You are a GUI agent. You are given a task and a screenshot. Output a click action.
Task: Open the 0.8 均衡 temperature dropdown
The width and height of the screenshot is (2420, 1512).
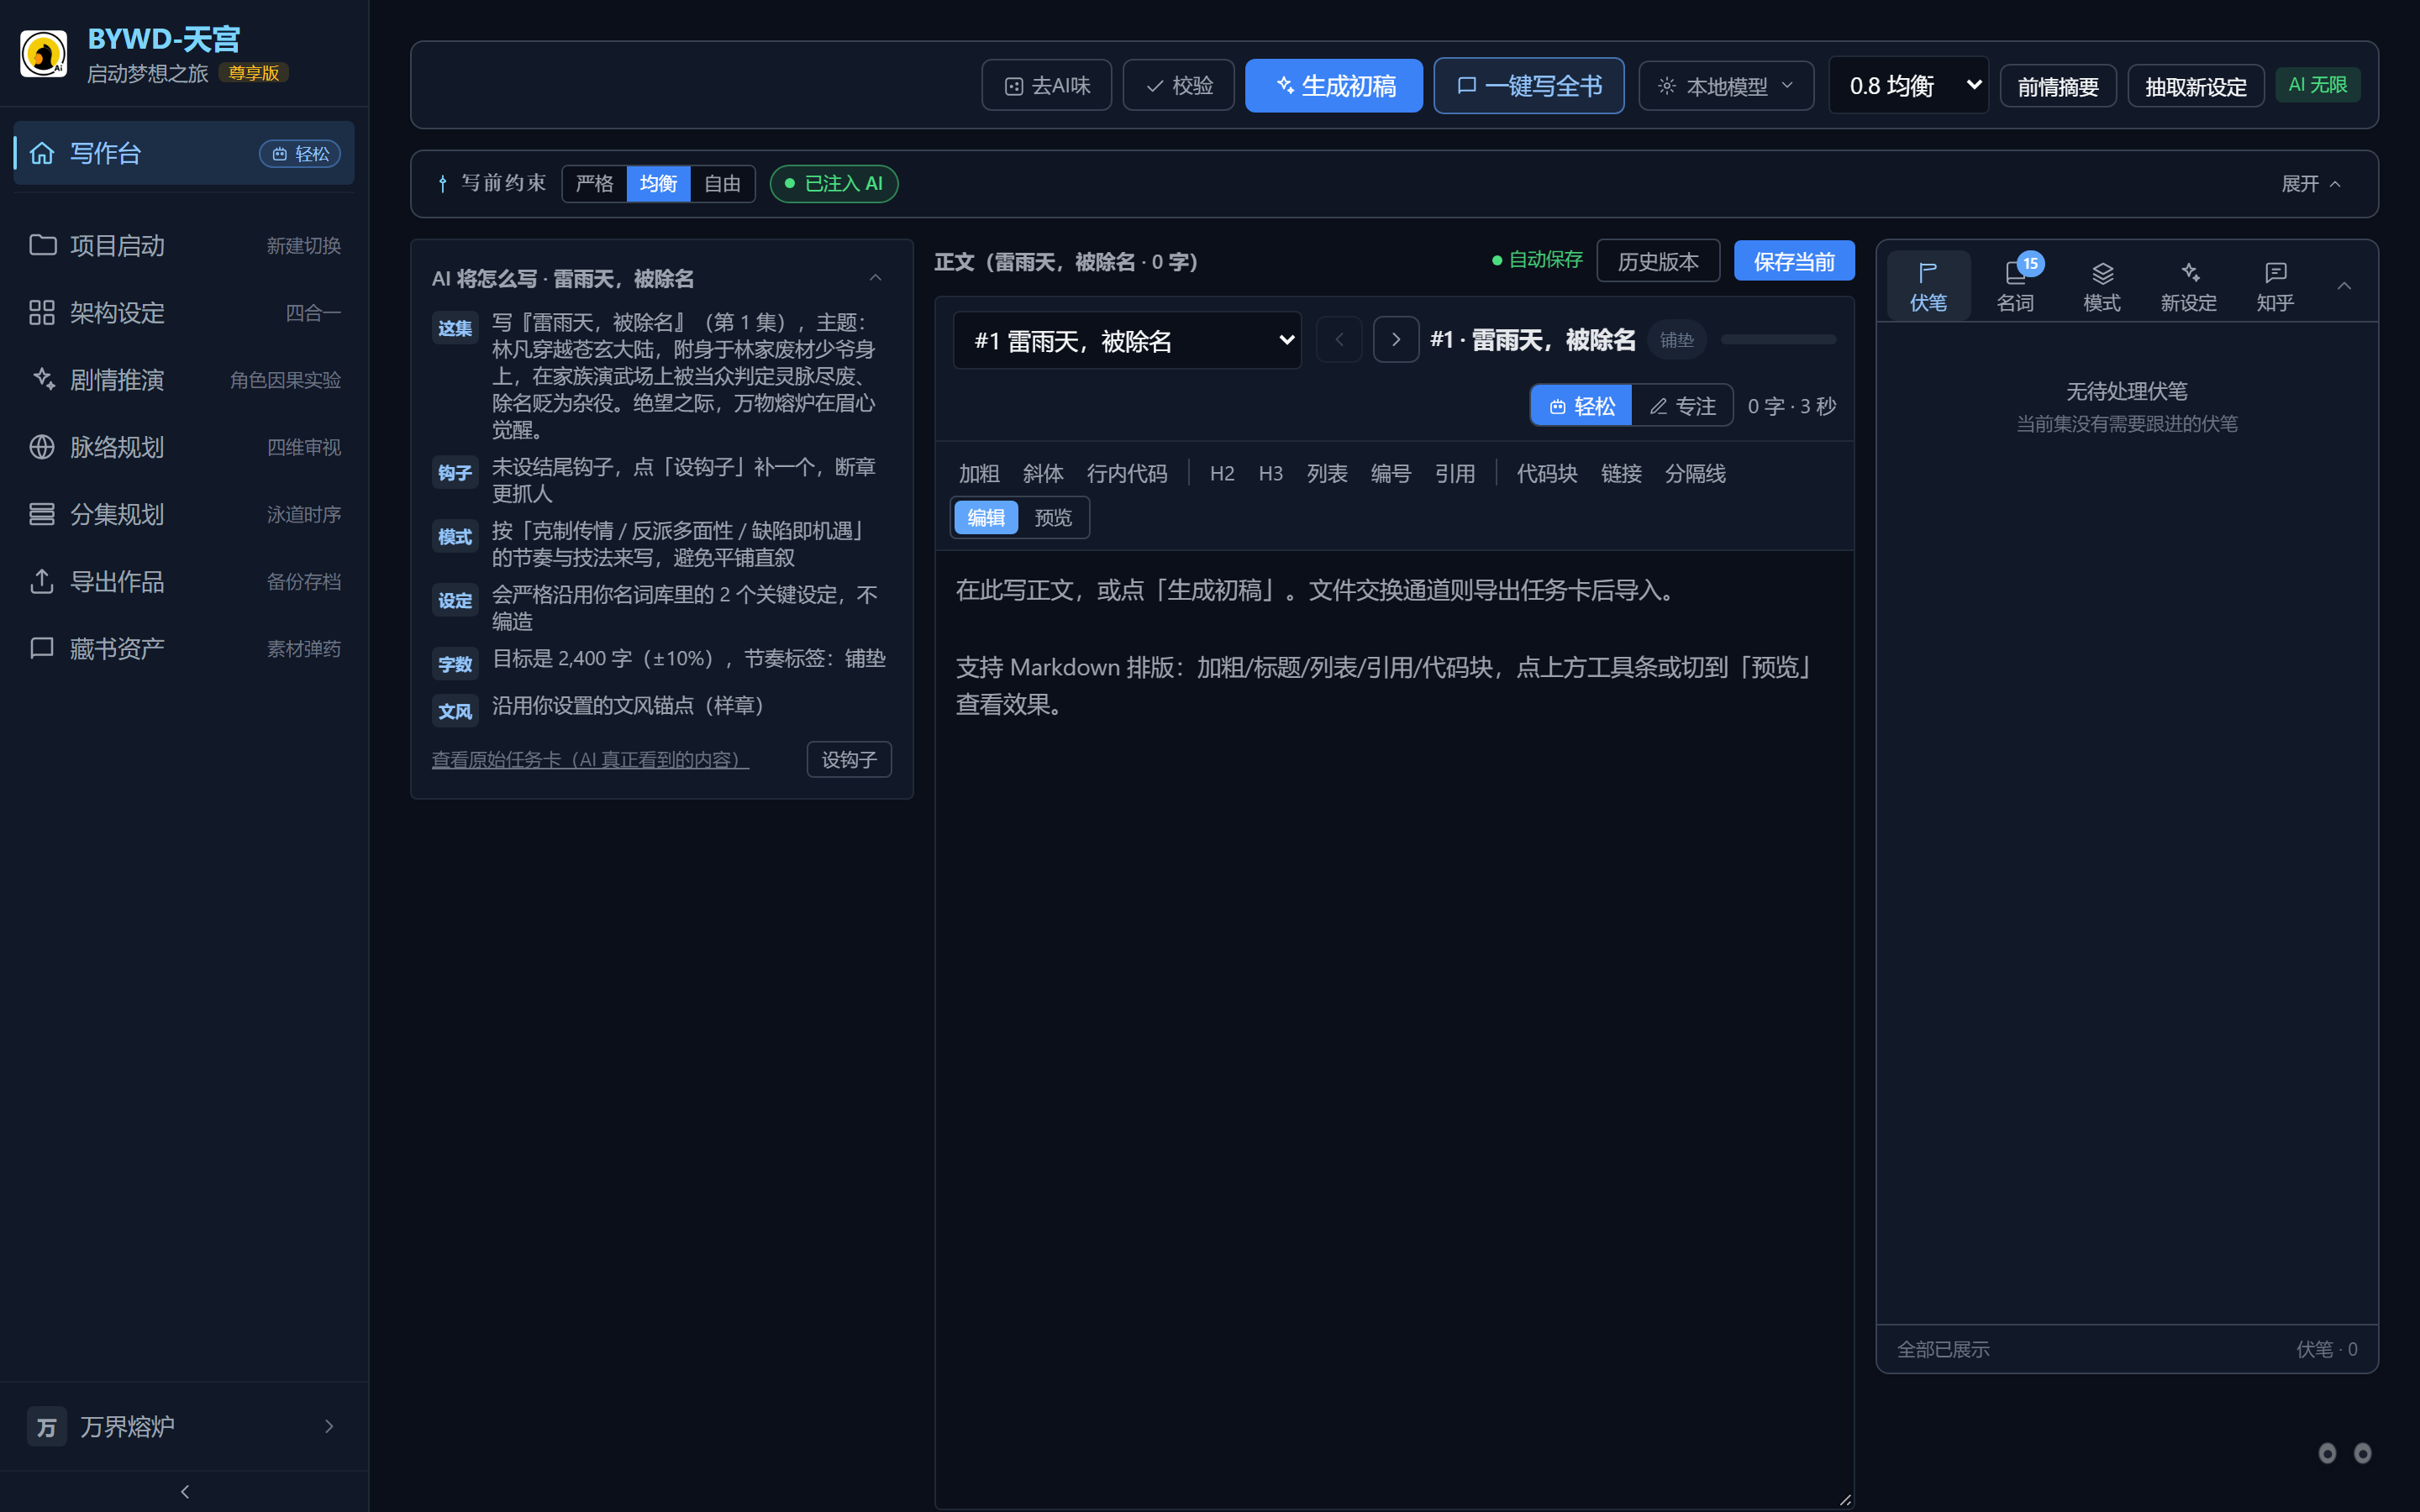point(1909,86)
